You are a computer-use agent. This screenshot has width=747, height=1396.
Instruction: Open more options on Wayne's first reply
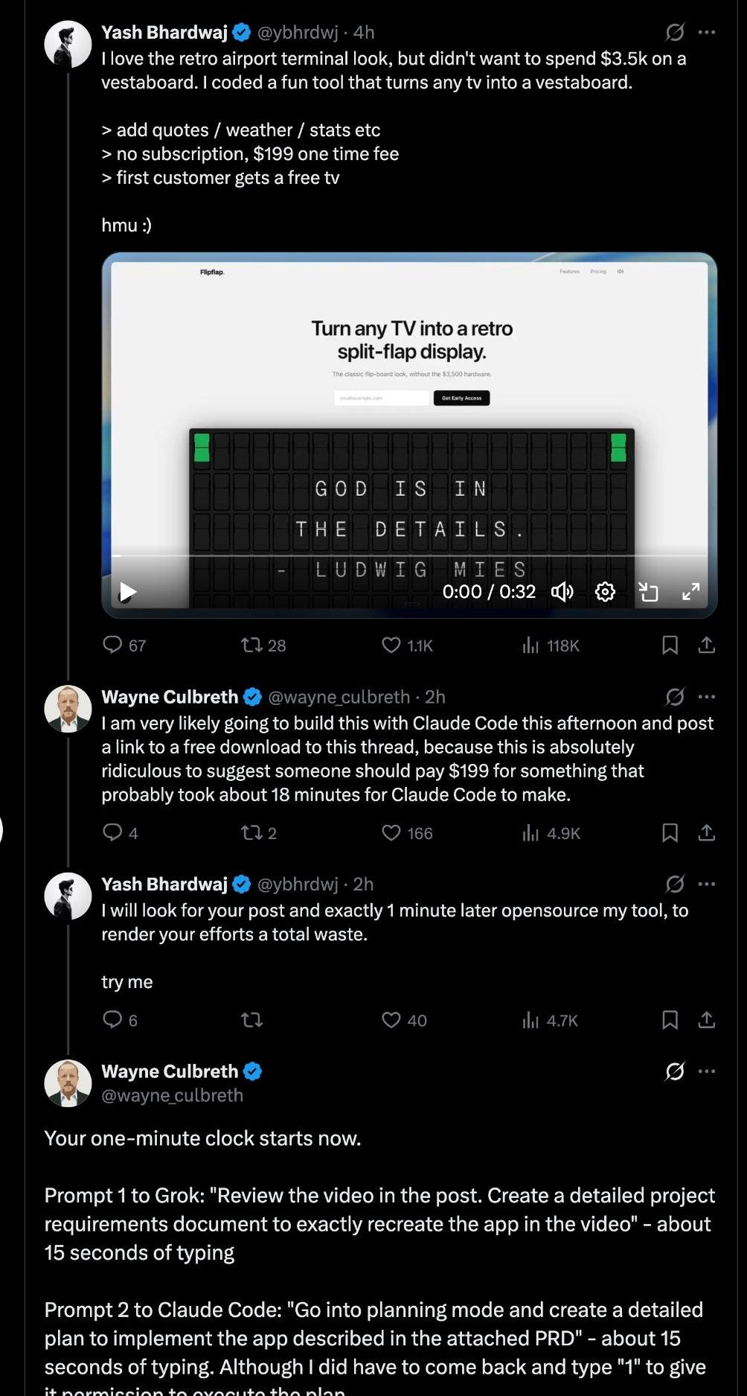coord(707,697)
